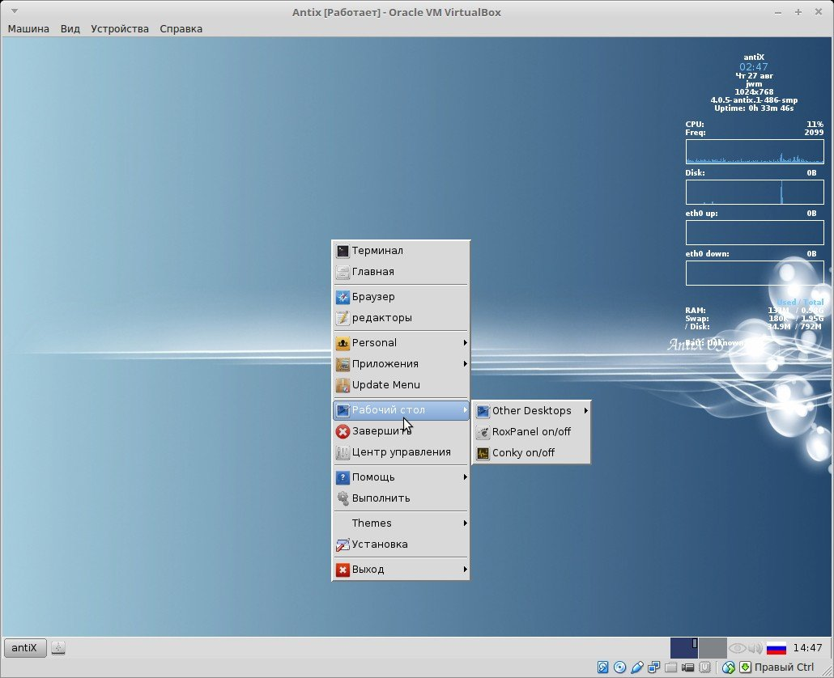Click VirtualBox hard disk activity icon
Image resolution: width=834 pixels, height=678 pixels.
[x=602, y=667]
